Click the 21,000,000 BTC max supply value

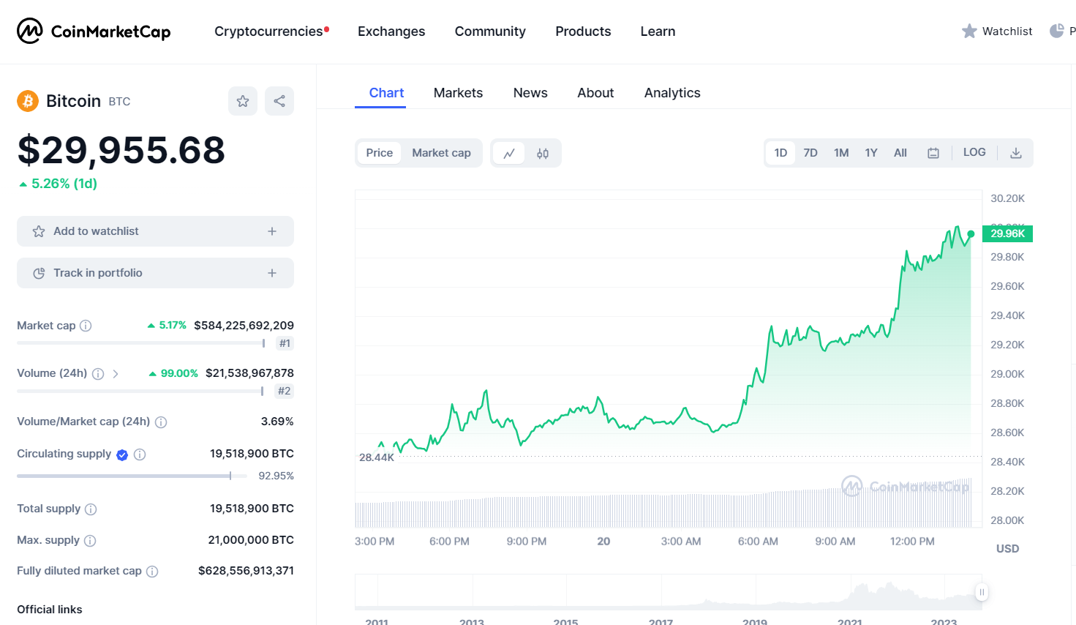(x=251, y=540)
